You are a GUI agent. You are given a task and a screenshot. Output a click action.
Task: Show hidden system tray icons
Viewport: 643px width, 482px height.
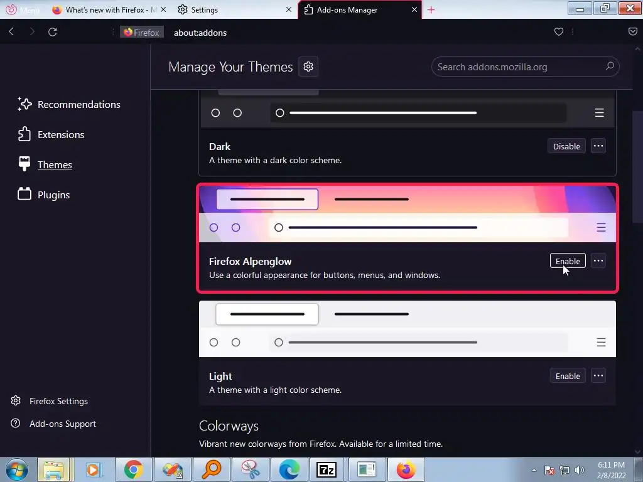tap(534, 470)
